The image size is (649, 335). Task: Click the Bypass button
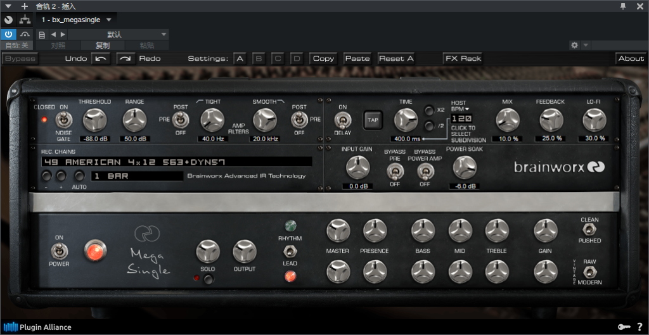(x=20, y=59)
